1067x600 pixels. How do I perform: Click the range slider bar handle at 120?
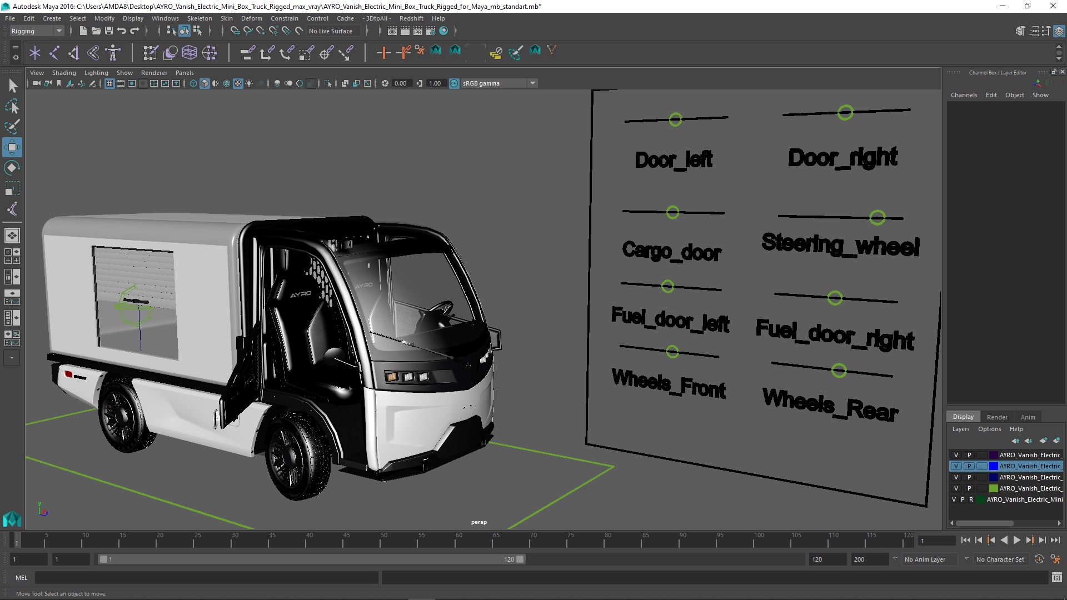520,559
